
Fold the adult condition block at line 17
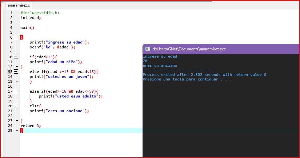[x=16, y=91]
